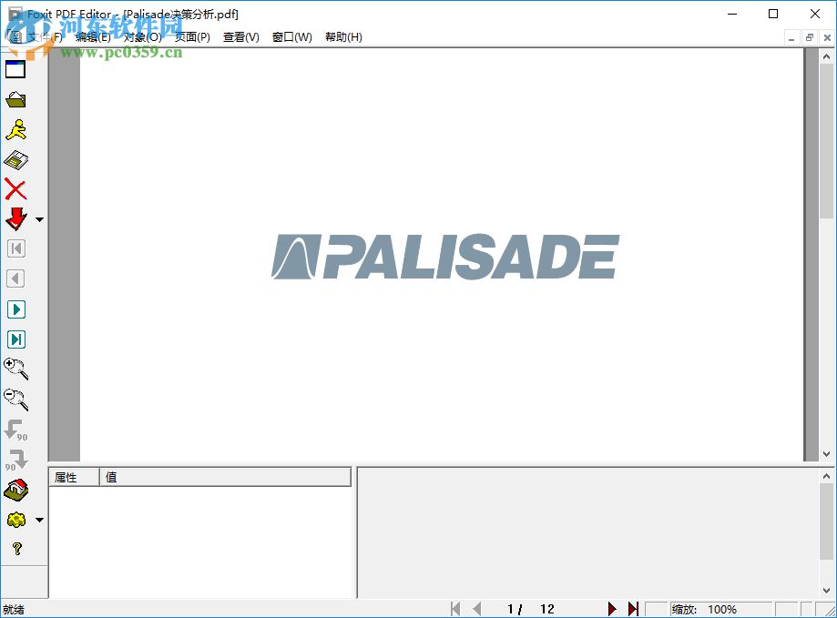Open the 对象(O) menu
The image size is (837, 618).
[141, 37]
